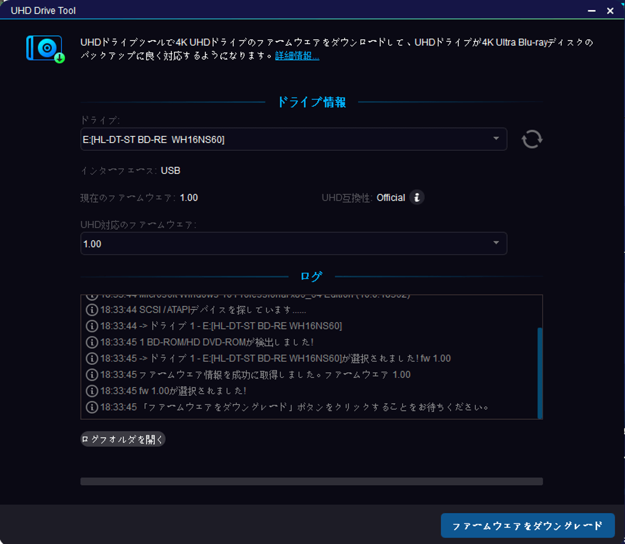Click current firmware value '1.00'

pos(189,198)
